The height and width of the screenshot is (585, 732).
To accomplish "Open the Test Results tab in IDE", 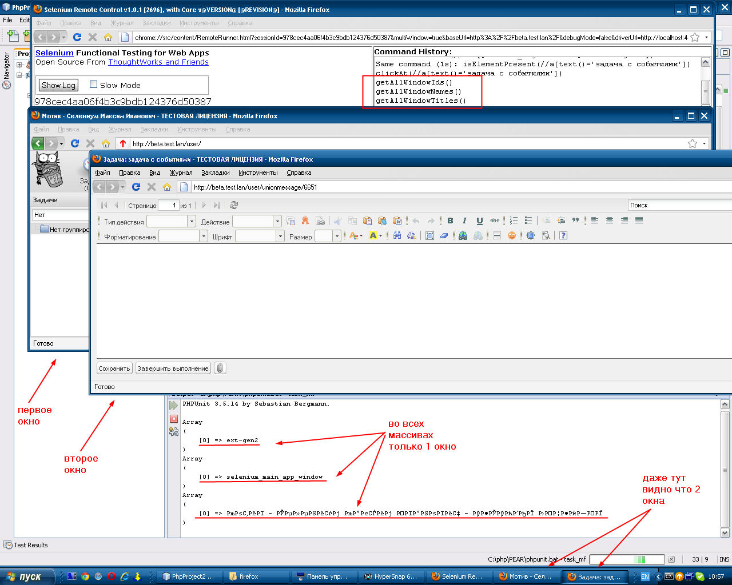I will point(26,545).
